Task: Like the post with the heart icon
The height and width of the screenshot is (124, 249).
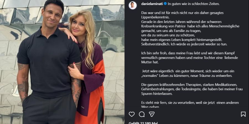Action: click(132, 114)
